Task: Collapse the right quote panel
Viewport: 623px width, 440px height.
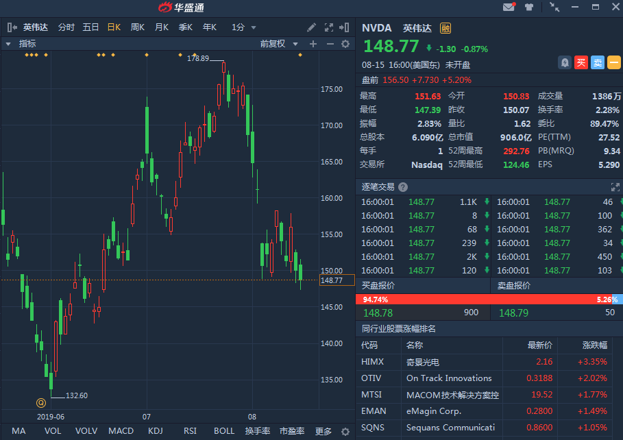Action: [344, 27]
